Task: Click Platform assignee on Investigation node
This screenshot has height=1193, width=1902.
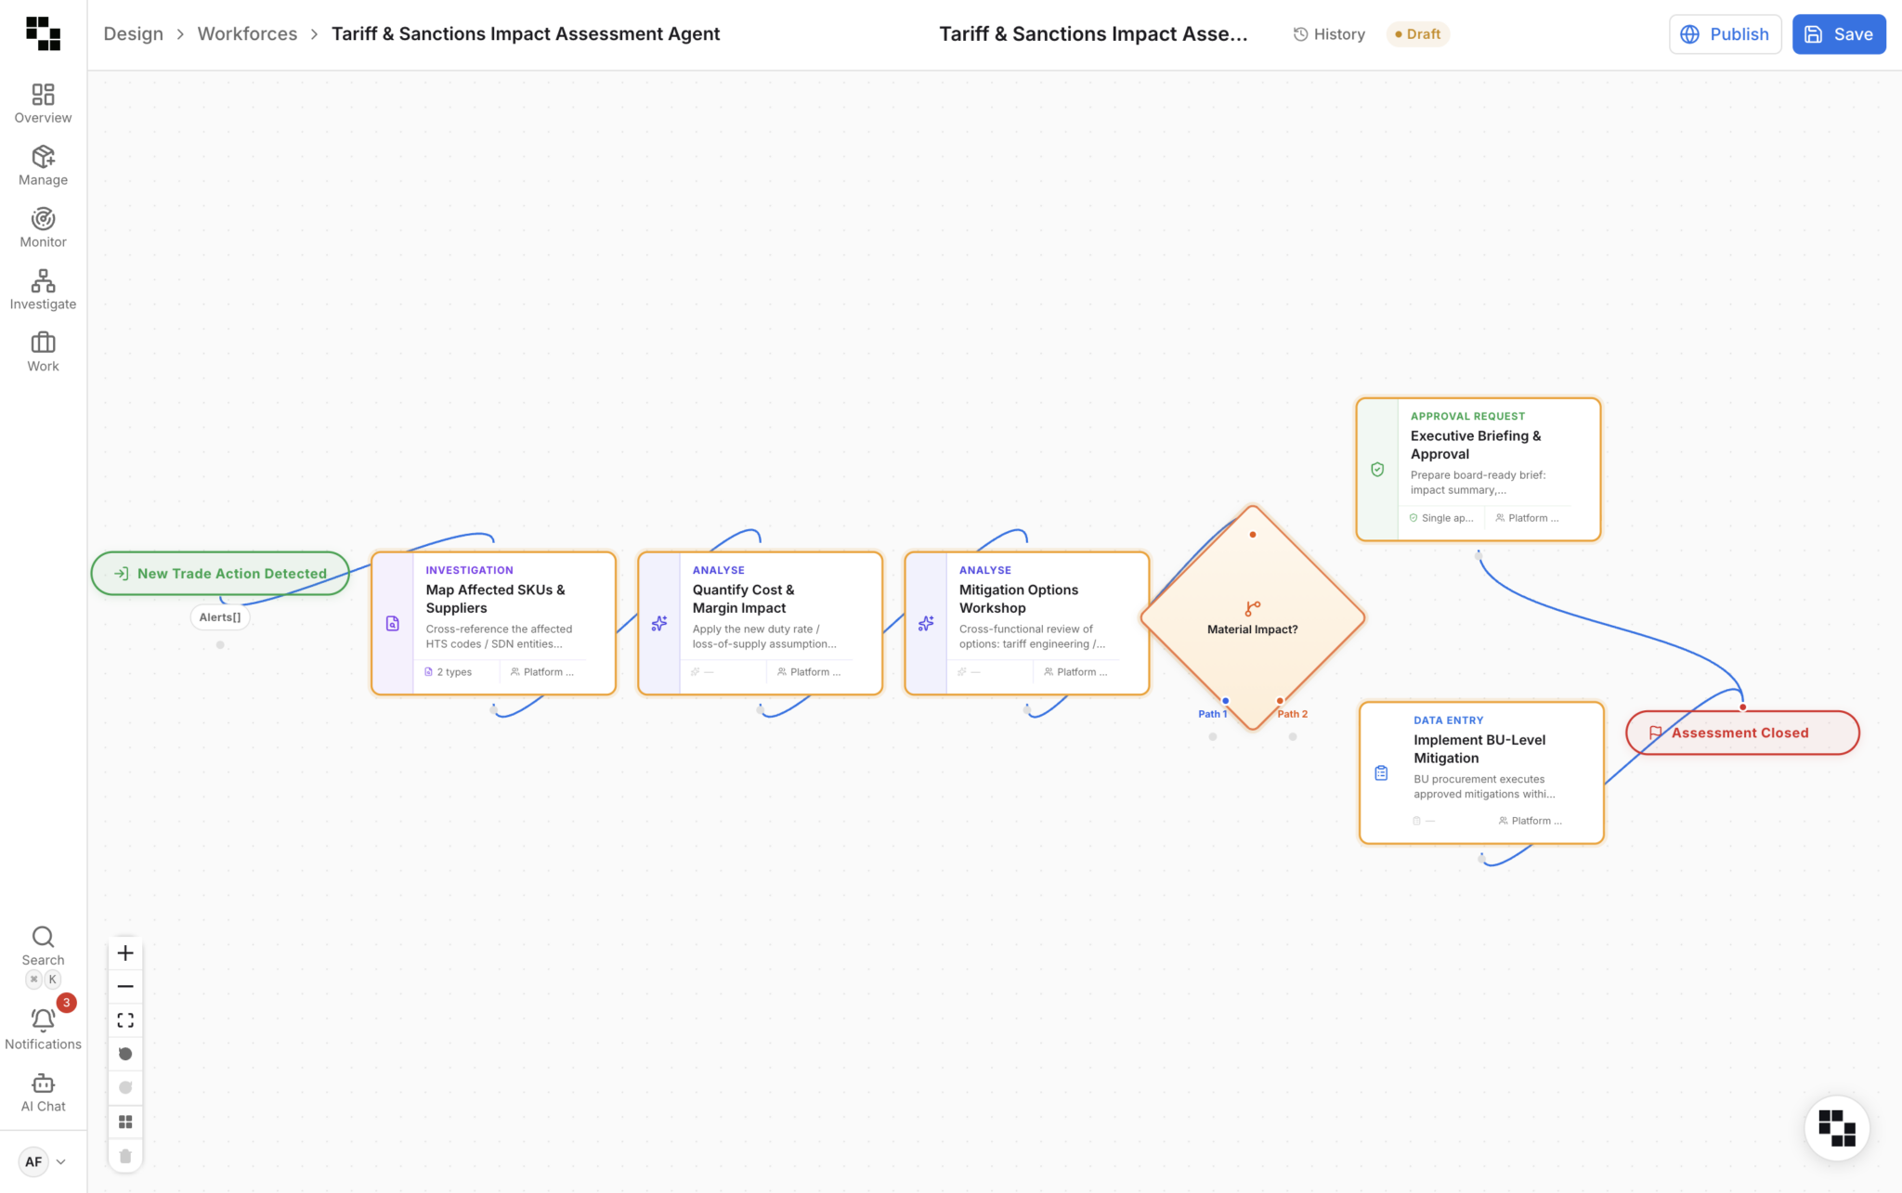Action: pyautogui.click(x=542, y=671)
